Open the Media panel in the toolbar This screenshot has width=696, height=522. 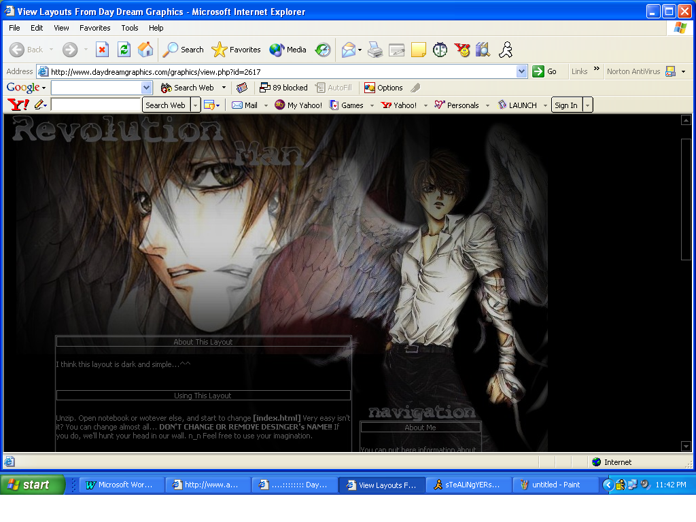pos(288,50)
